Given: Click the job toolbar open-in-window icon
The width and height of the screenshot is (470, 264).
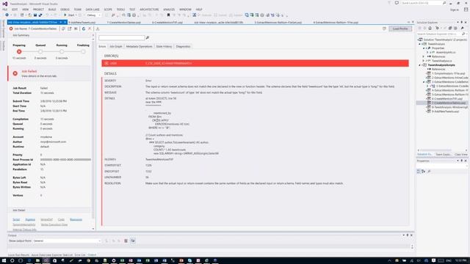Looking at the screenshot, I should 70,29.
